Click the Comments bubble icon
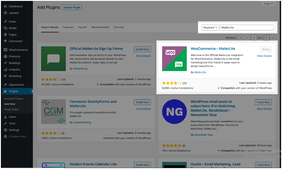This screenshot has width=282, height=169. pyautogui.click(x=5, y=41)
